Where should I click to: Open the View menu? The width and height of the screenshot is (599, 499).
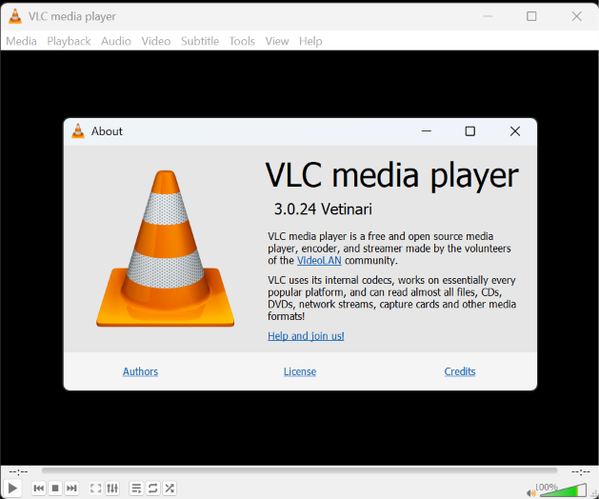click(277, 41)
